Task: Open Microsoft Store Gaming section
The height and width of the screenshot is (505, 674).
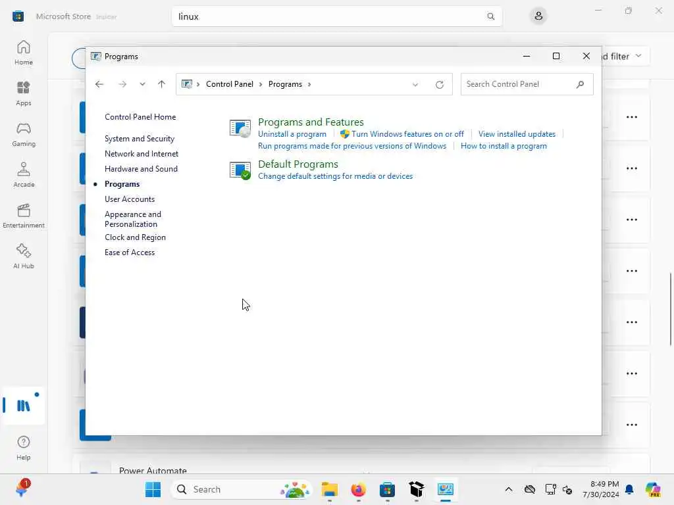Action: coord(24,134)
